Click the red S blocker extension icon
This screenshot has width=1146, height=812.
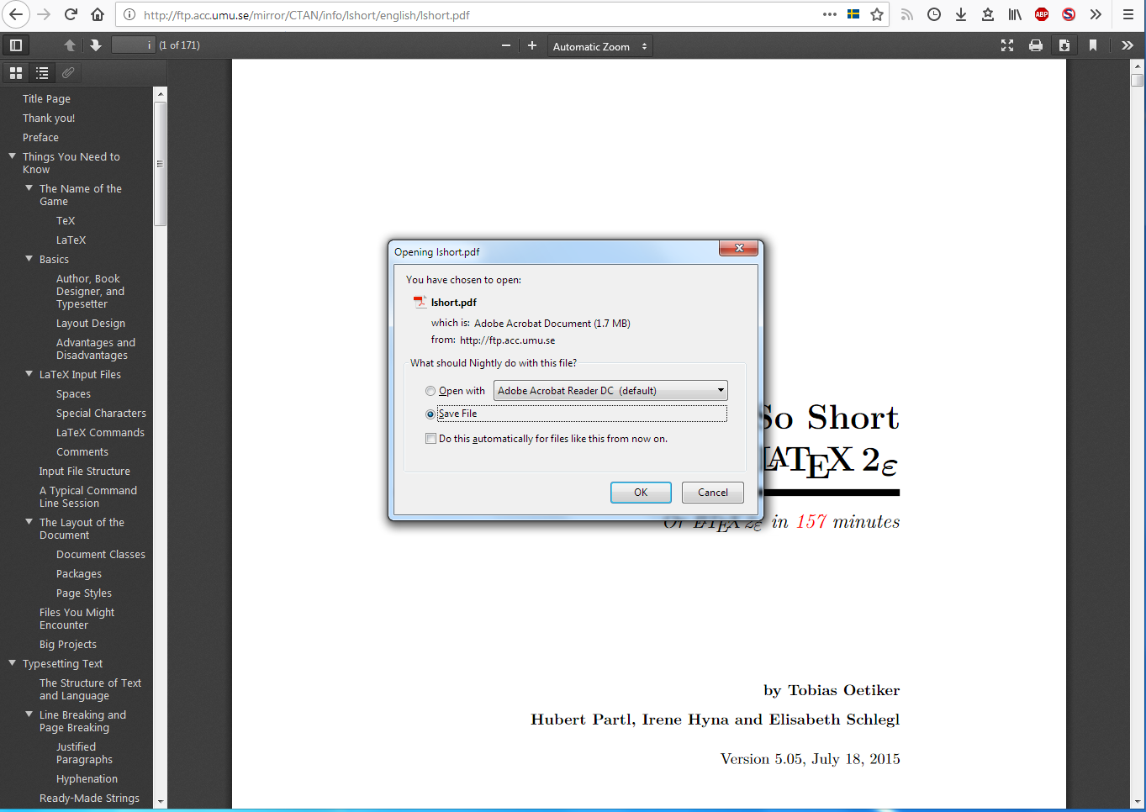click(1069, 14)
